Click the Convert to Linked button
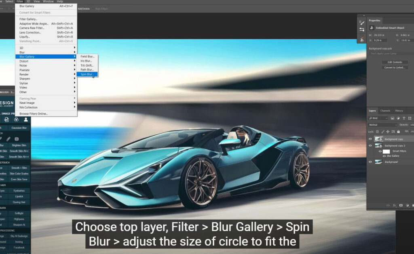Image resolution: width=414 pixels, height=254 pixels. click(395, 67)
